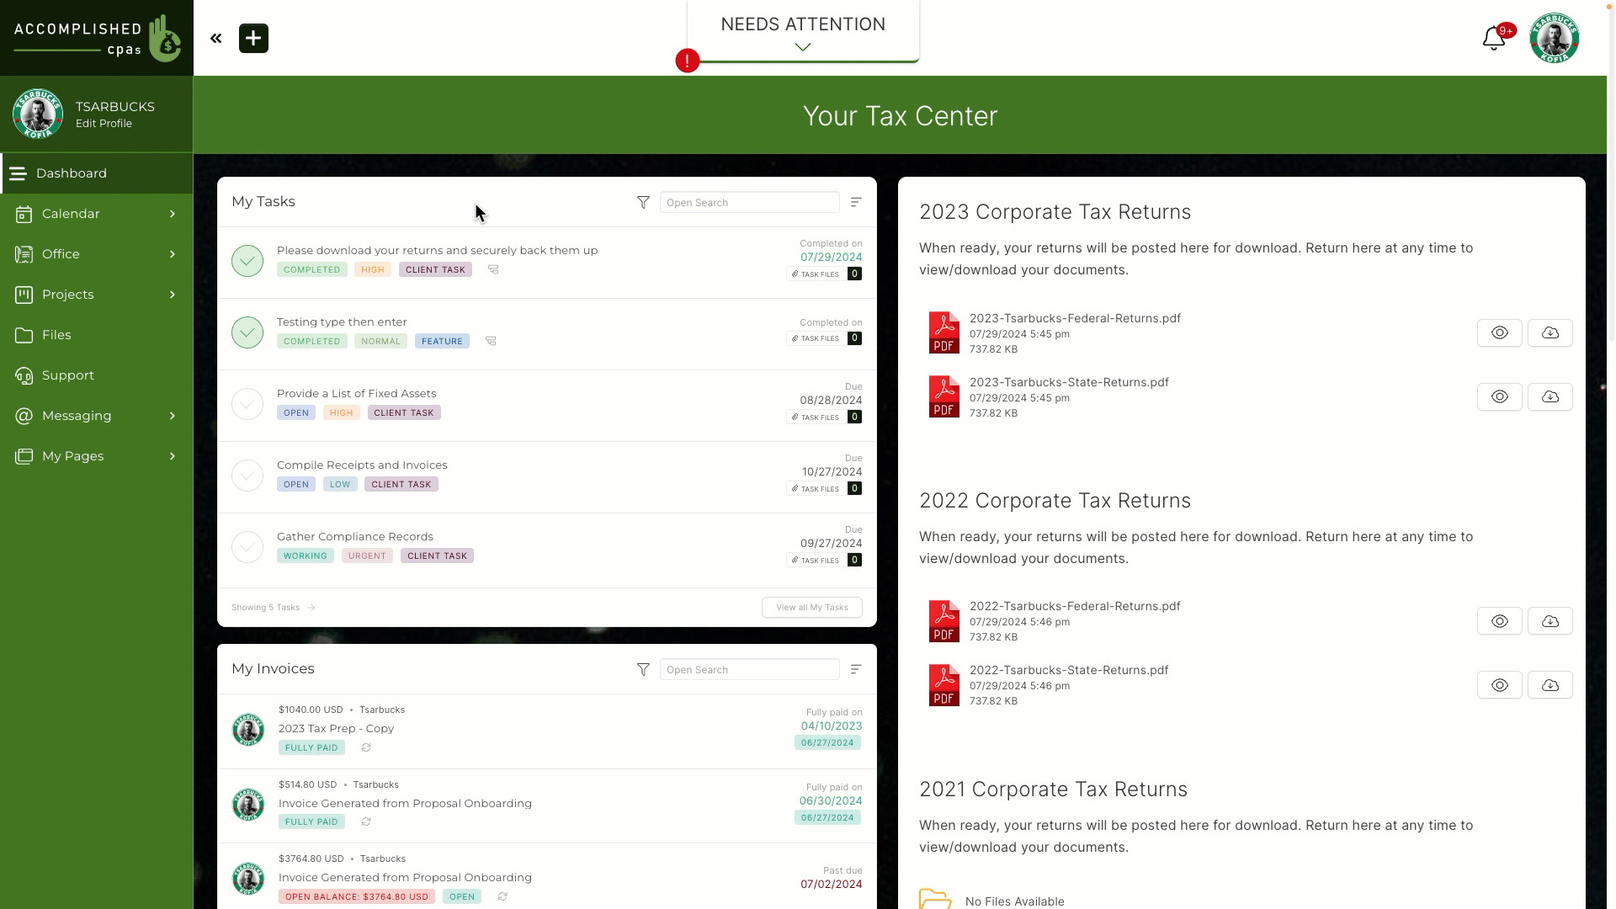Download the 2023-Tsarbucks-Federal-Returns.pdf
The width and height of the screenshot is (1616, 909).
click(x=1550, y=332)
